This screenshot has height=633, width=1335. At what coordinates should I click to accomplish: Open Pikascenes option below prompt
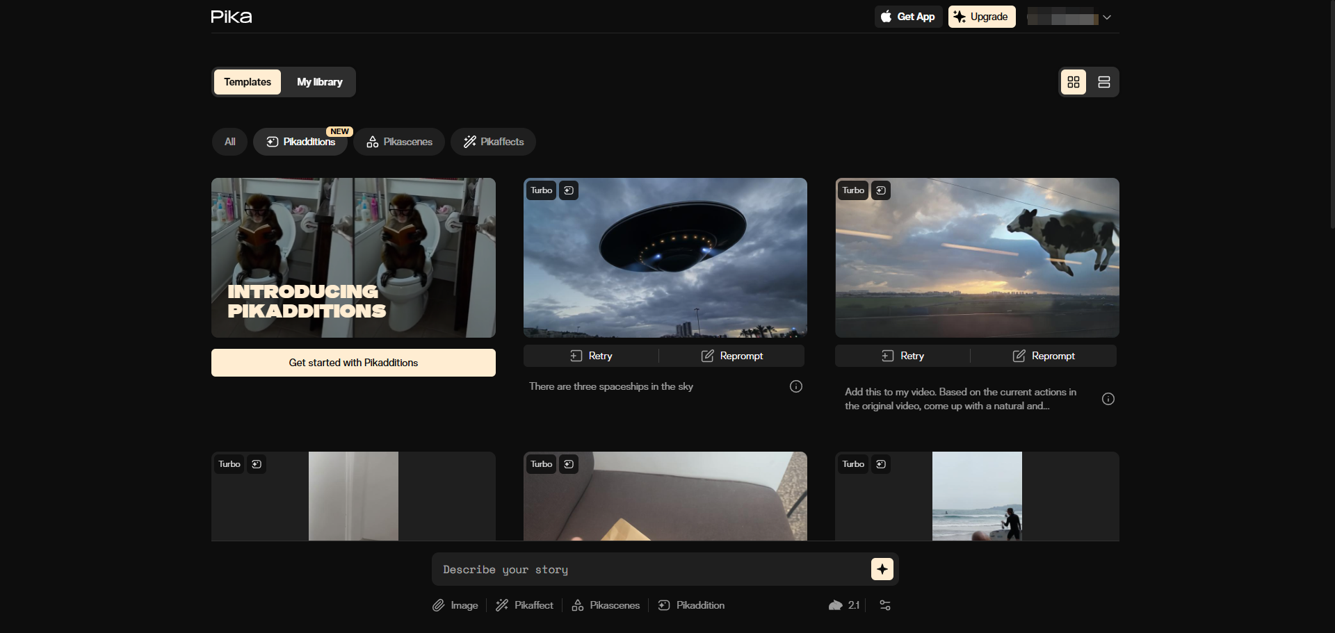point(606,605)
